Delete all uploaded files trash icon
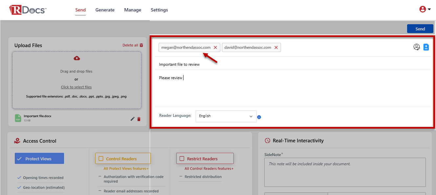This screenshot has height=195, width=436. coord(142,45)
